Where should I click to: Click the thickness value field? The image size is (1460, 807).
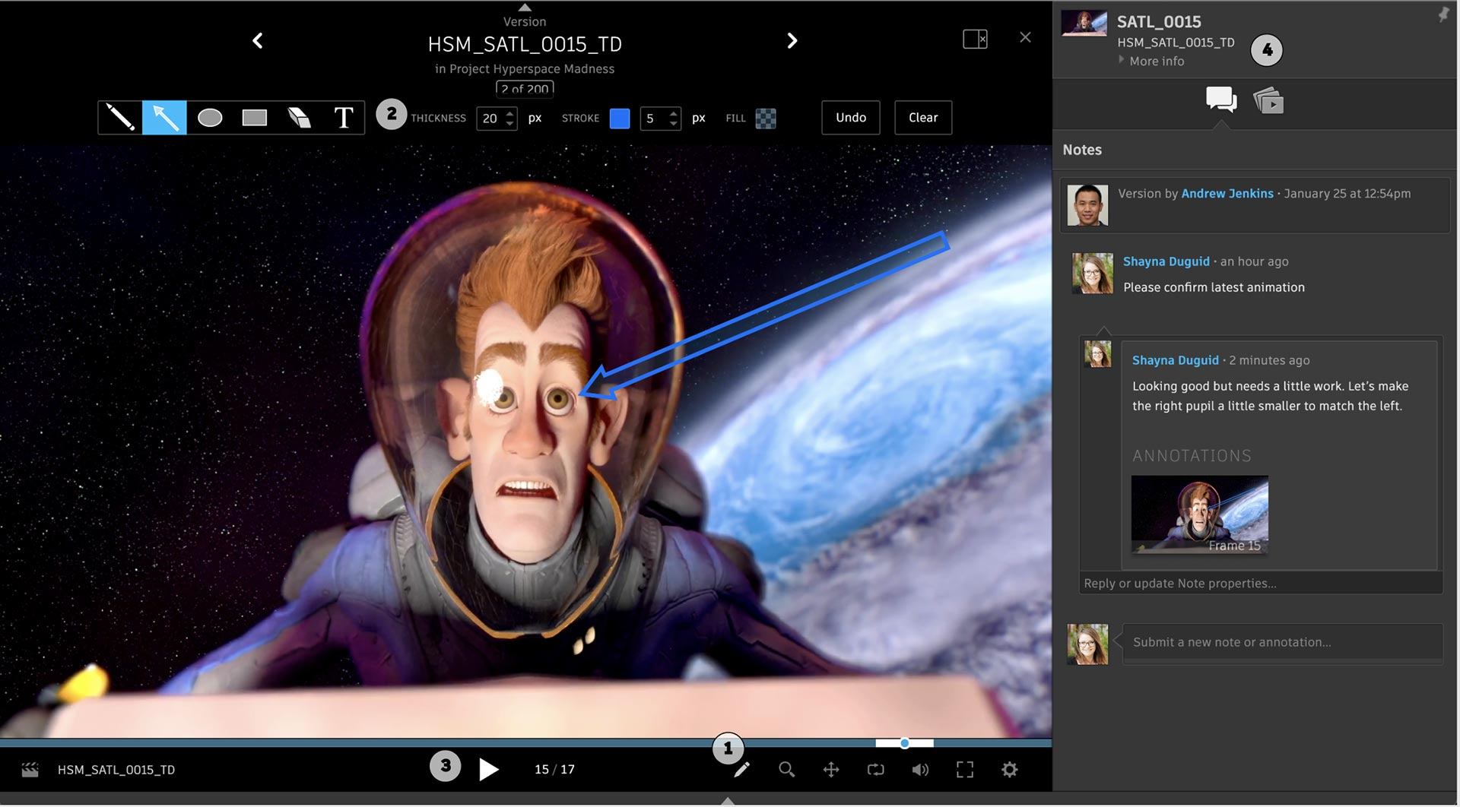(490, 119)
